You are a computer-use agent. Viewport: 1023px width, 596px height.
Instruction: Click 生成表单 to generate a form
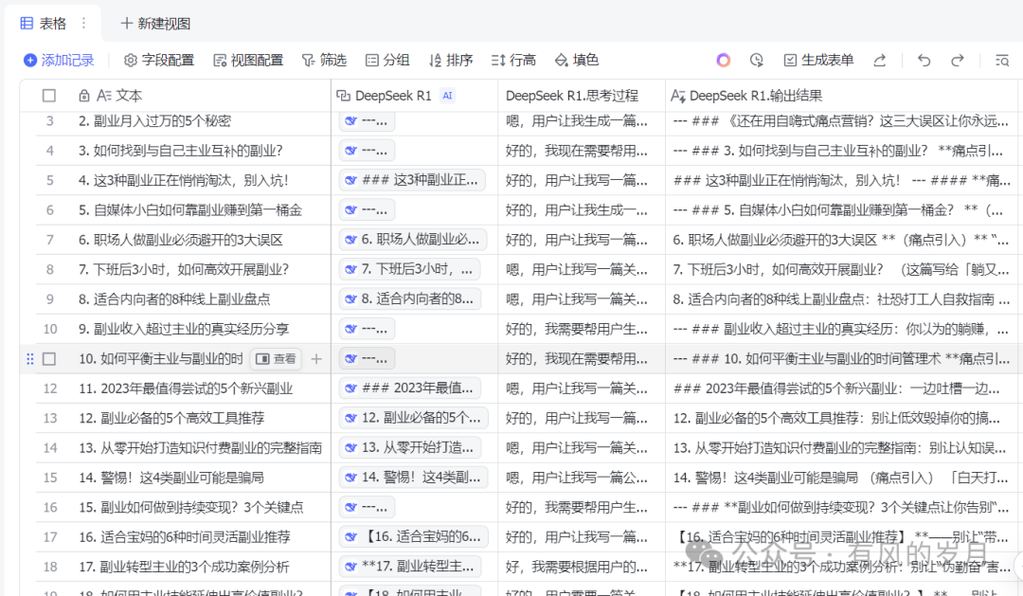(x=818, y=60)
